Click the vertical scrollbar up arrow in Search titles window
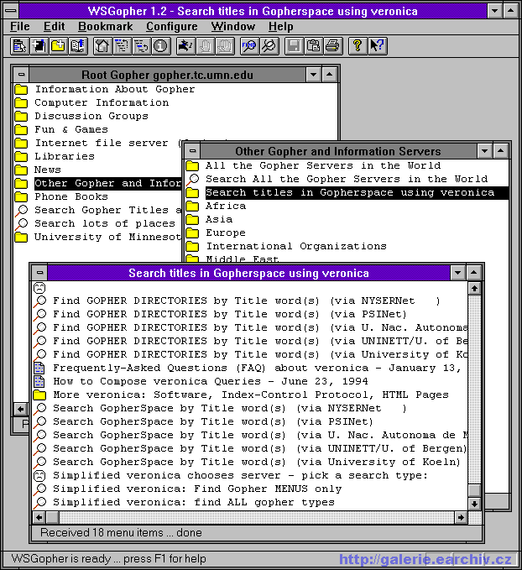Image resolution: width=522 pixels, height=570 pixels. [474, 289]
